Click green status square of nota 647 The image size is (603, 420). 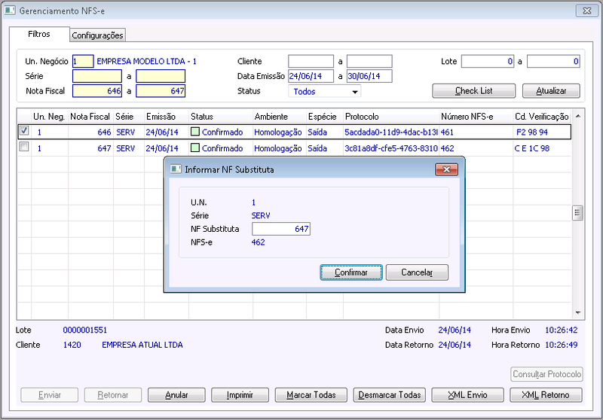[195, 148]
